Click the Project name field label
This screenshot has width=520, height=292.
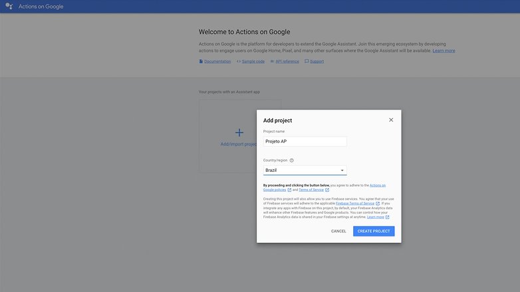point(273,131)
